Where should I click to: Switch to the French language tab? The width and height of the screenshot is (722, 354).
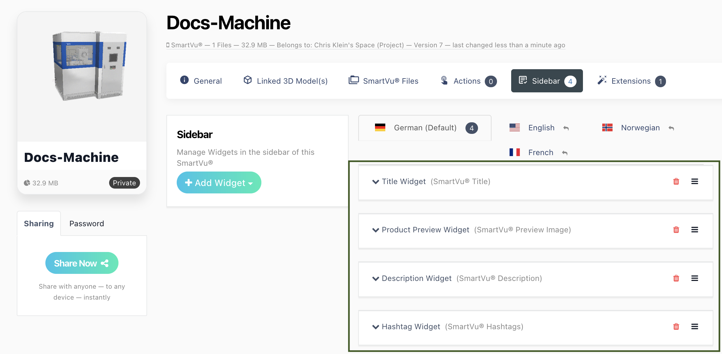[x=539, y=152]
